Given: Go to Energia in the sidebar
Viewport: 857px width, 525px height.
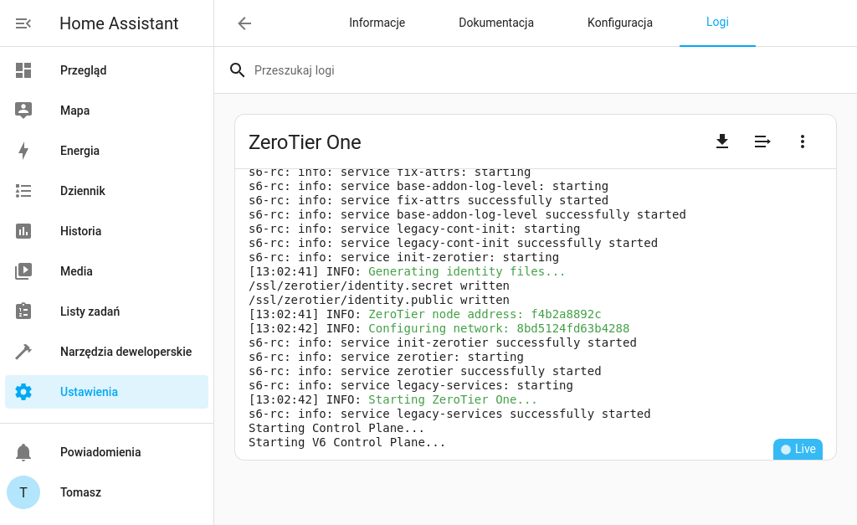Looking at the screenshot, I should (80, 151).
